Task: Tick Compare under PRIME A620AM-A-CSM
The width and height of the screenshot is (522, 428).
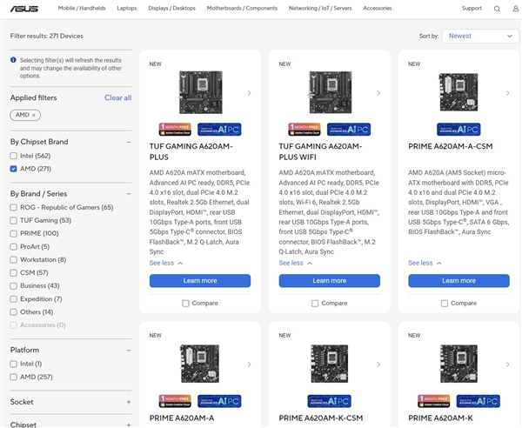Action: pos(445,303)
